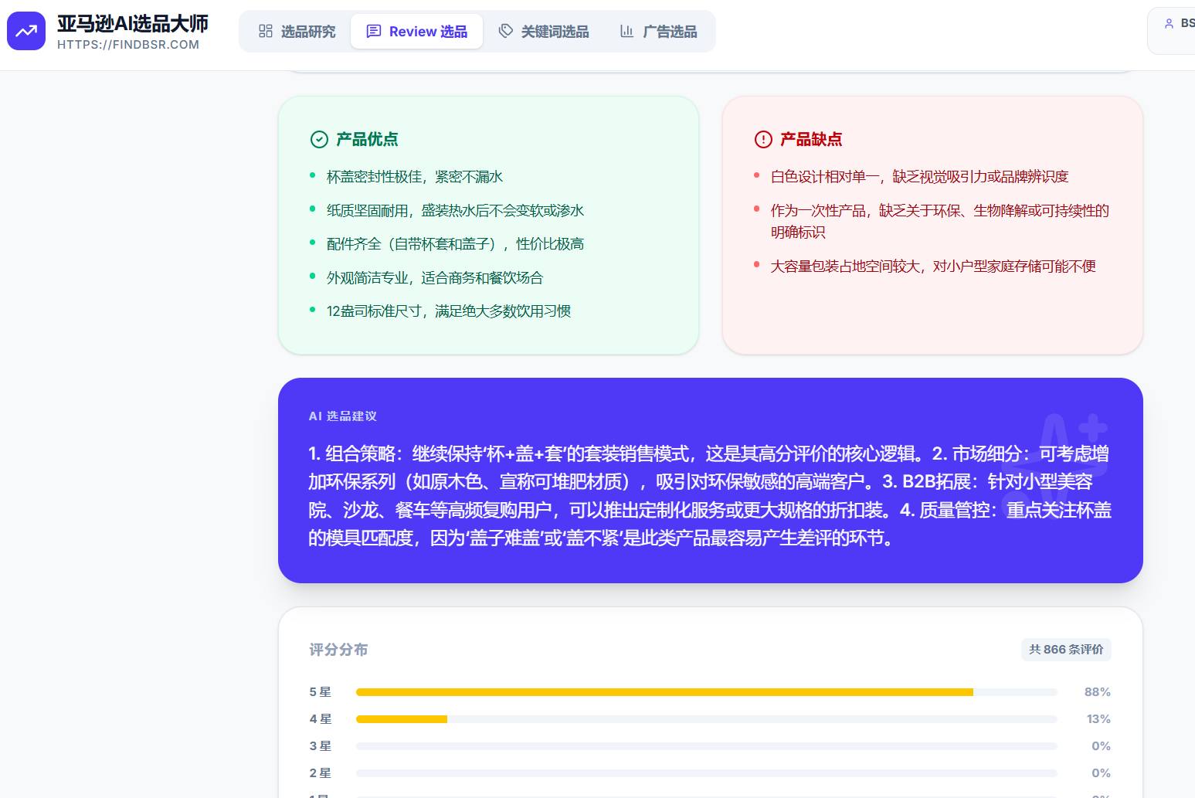The height and width of the screenshot is (798, 1195).
Task: Click the green checkmark icon by 产品优点
Action: point(319,139)
